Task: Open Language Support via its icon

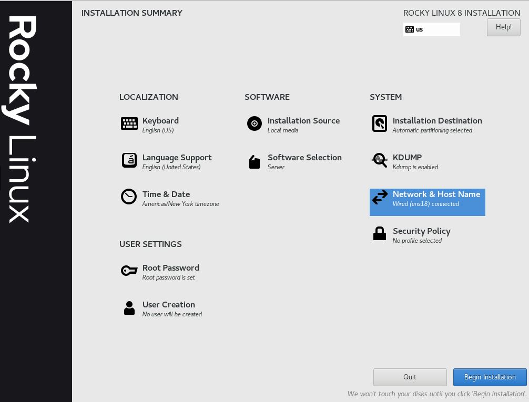Action: (x=129, y=160)
